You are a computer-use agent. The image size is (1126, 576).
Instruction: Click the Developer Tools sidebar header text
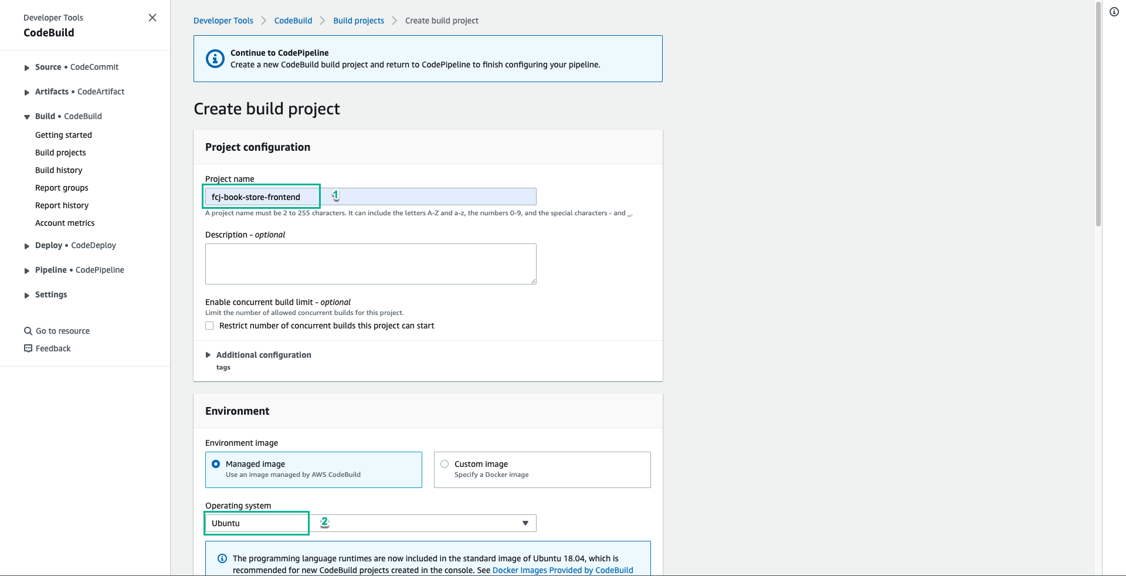pos(53,18)
